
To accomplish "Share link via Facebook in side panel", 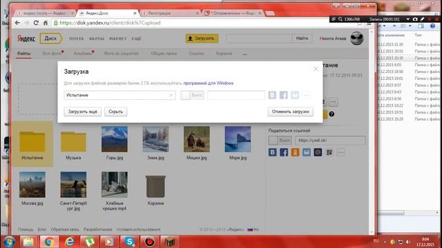I will tap(284, 152).
